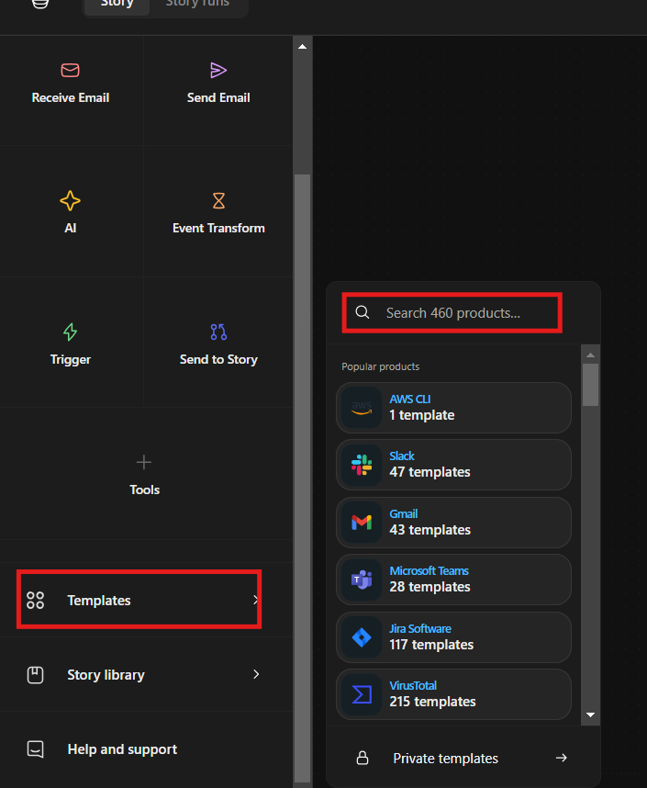Select the Send to Story icon
Screen dimensions: 647x788
pyautogui.click(x=218, y=332)
